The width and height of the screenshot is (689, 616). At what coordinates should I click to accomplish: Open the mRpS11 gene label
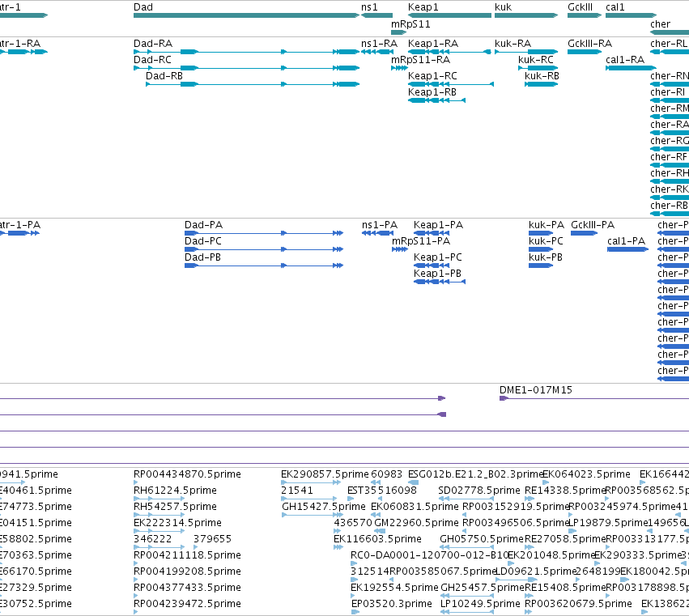pyautogui.click(x=410, y=24)
